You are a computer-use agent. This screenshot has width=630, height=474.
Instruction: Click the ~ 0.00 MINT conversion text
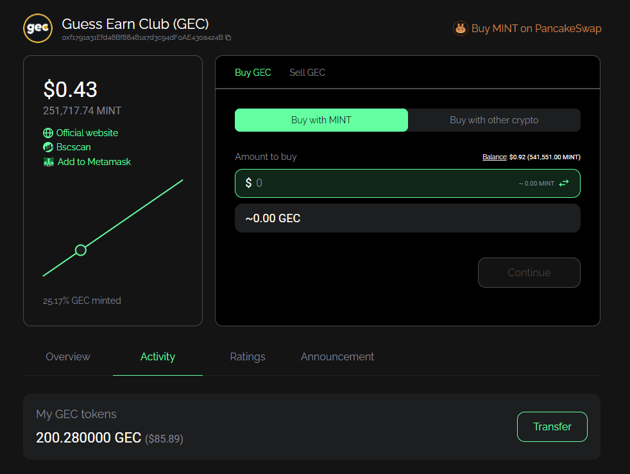tap(536, 184)
